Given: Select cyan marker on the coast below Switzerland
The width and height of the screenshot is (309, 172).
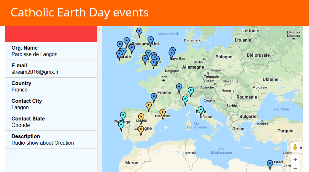Looking at the screenshot, I should 185,100.
